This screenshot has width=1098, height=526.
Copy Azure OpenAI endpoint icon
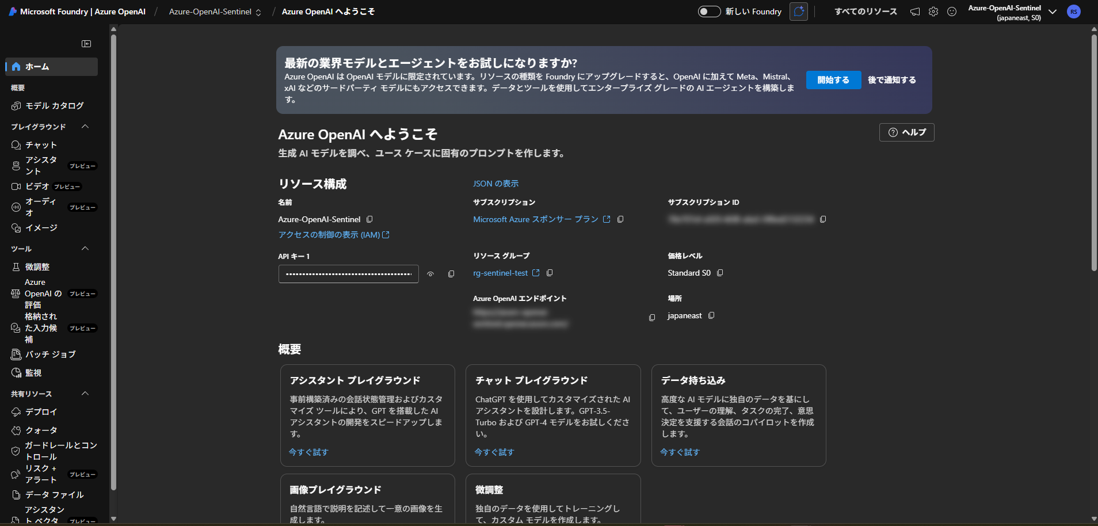(652, 318)
